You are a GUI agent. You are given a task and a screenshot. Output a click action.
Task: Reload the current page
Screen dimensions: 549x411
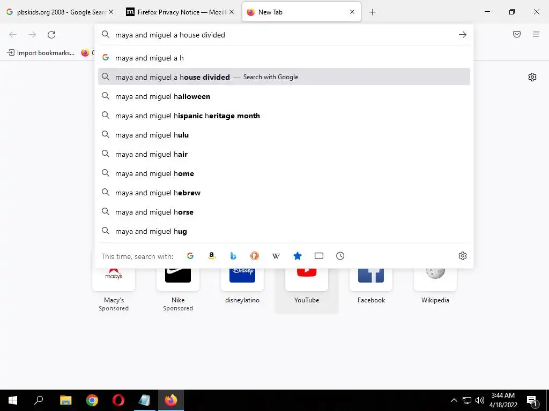[x=51, y=35]
